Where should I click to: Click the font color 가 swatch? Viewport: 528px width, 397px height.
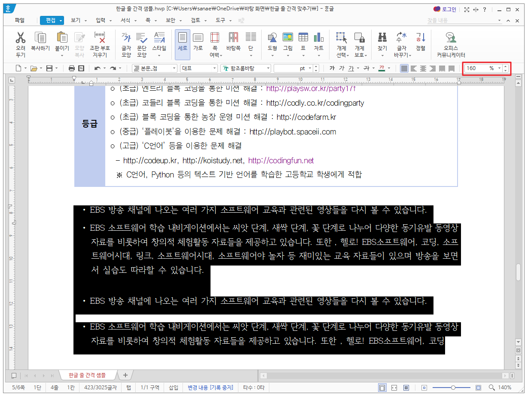(x=382, y=68)
